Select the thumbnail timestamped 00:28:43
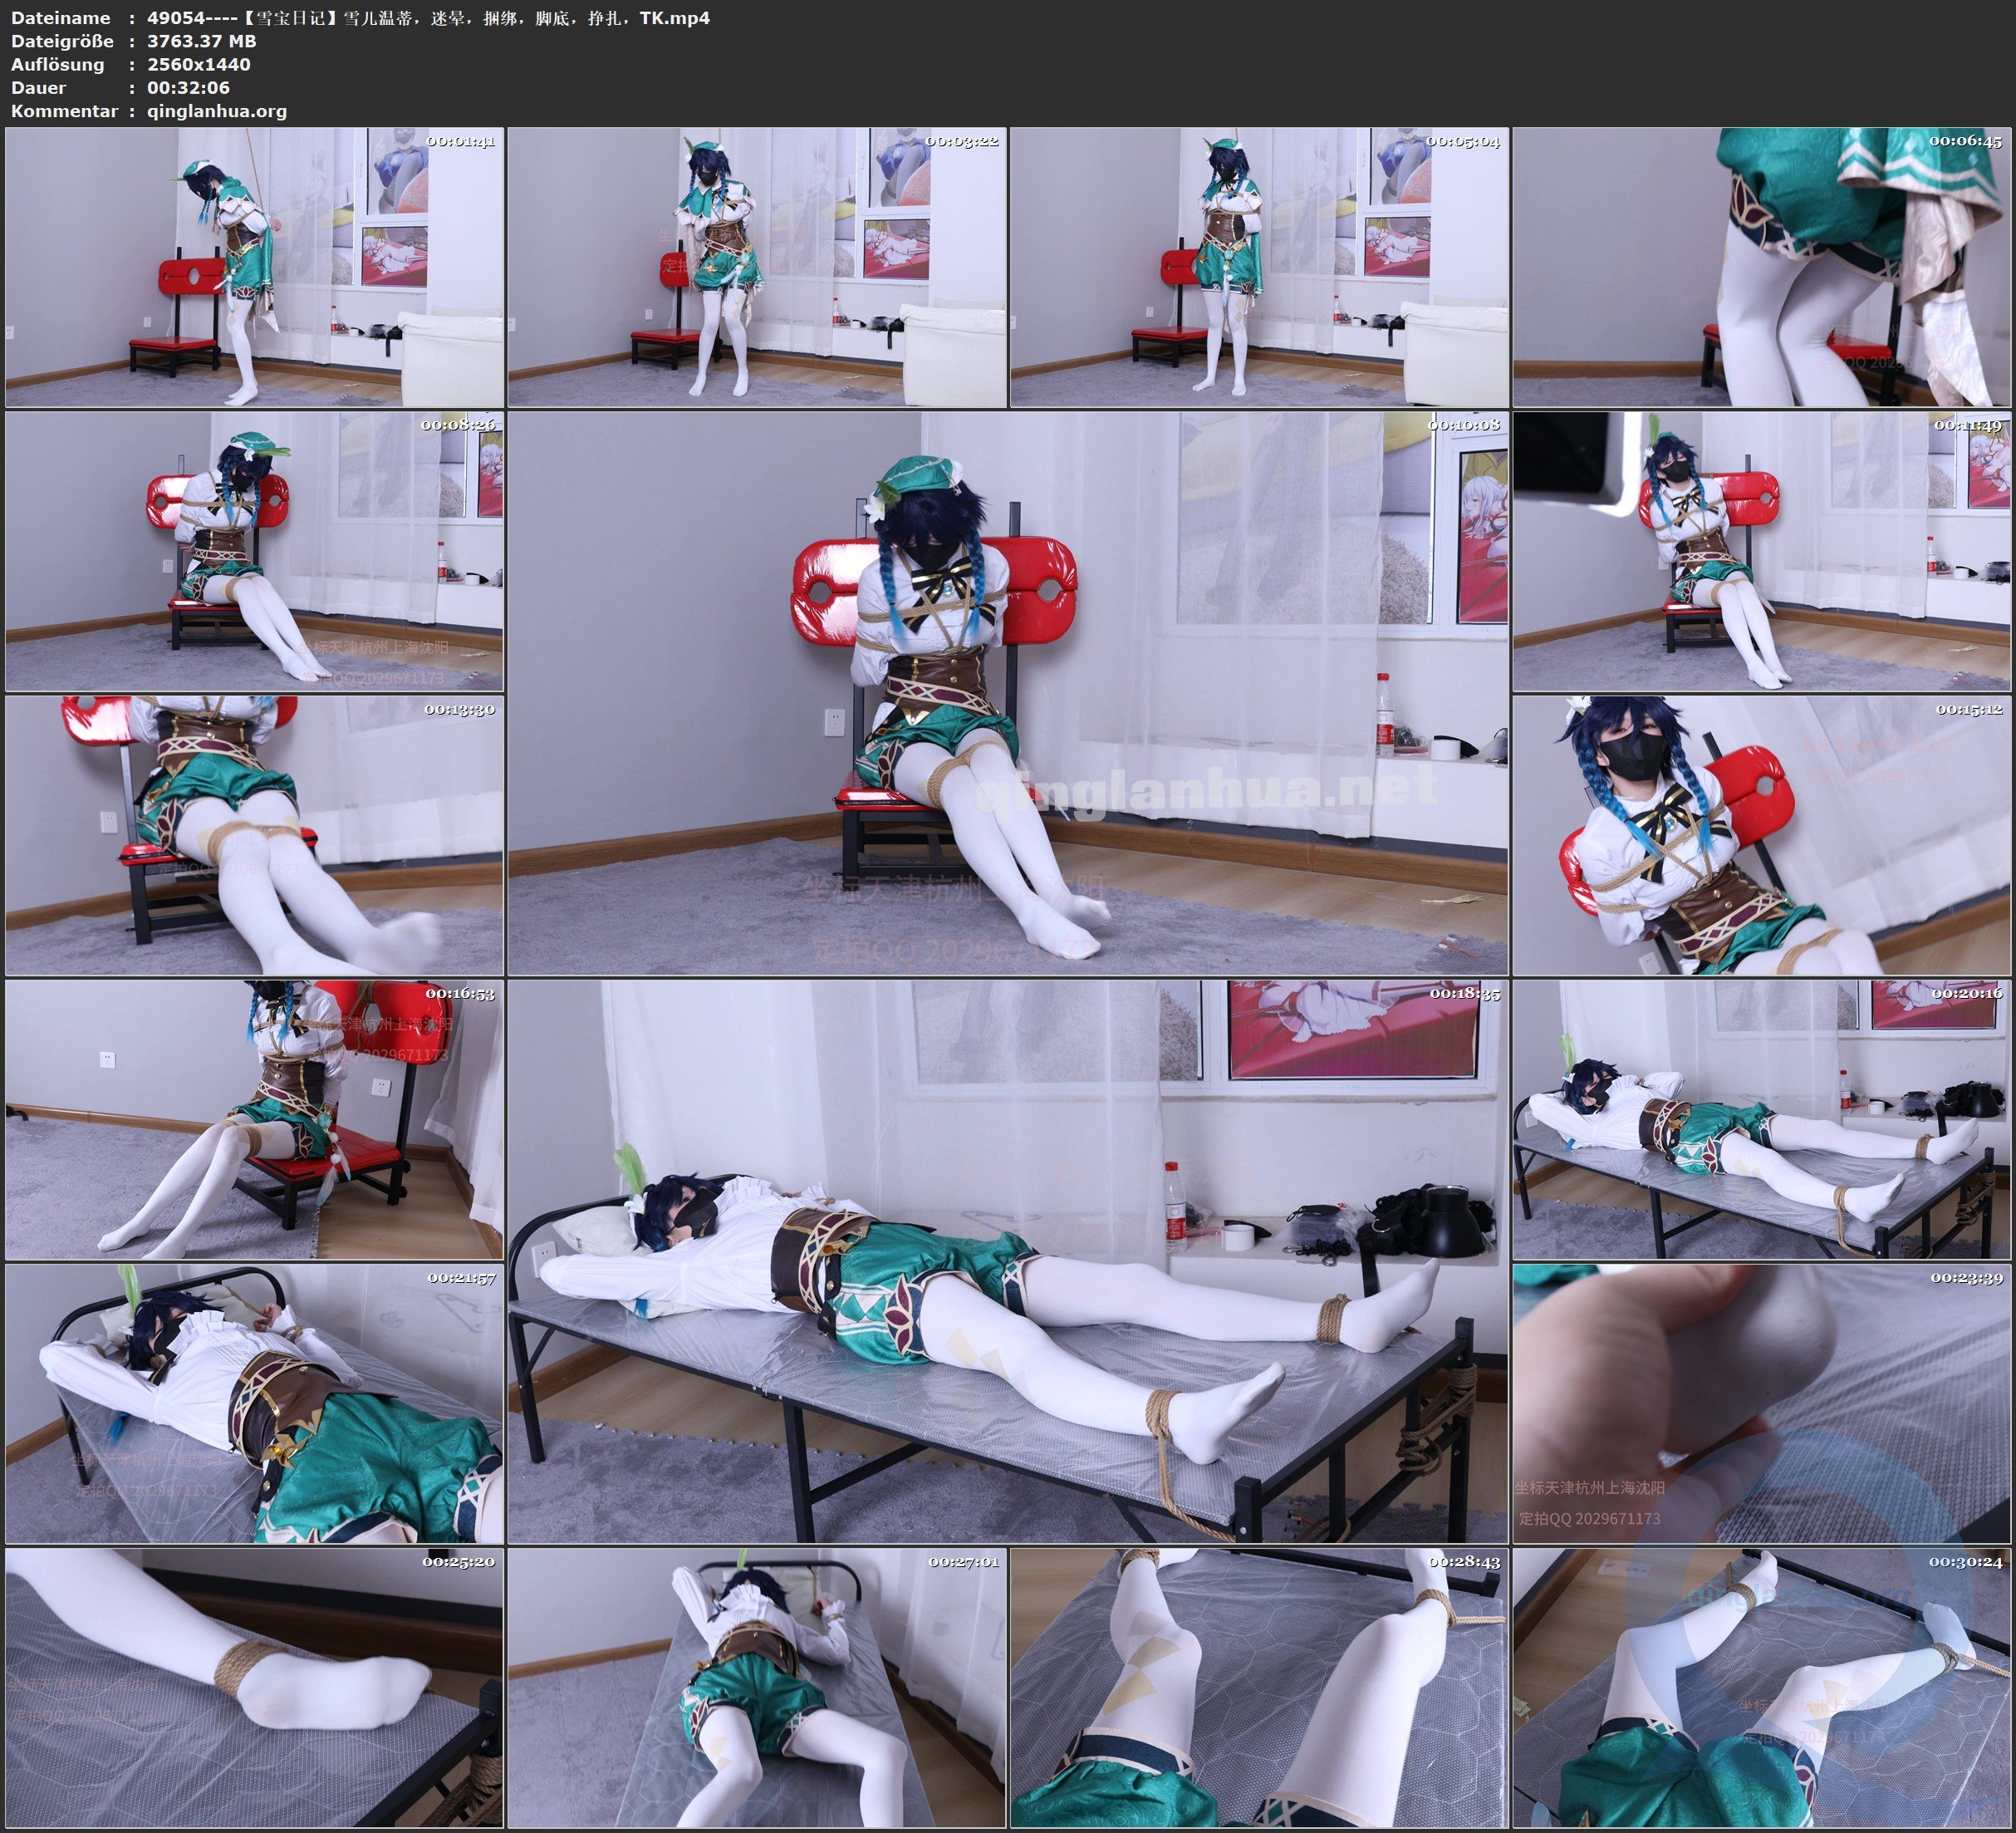2016x1833 pixels. click(x=1259, y=1688)
